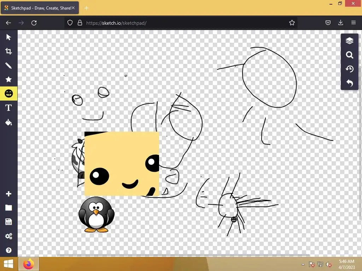Image resolution: width=362 pixels, height=271 pixels.
Task: Click the 5:46 AM clock
Action: (x=346, y=261)
